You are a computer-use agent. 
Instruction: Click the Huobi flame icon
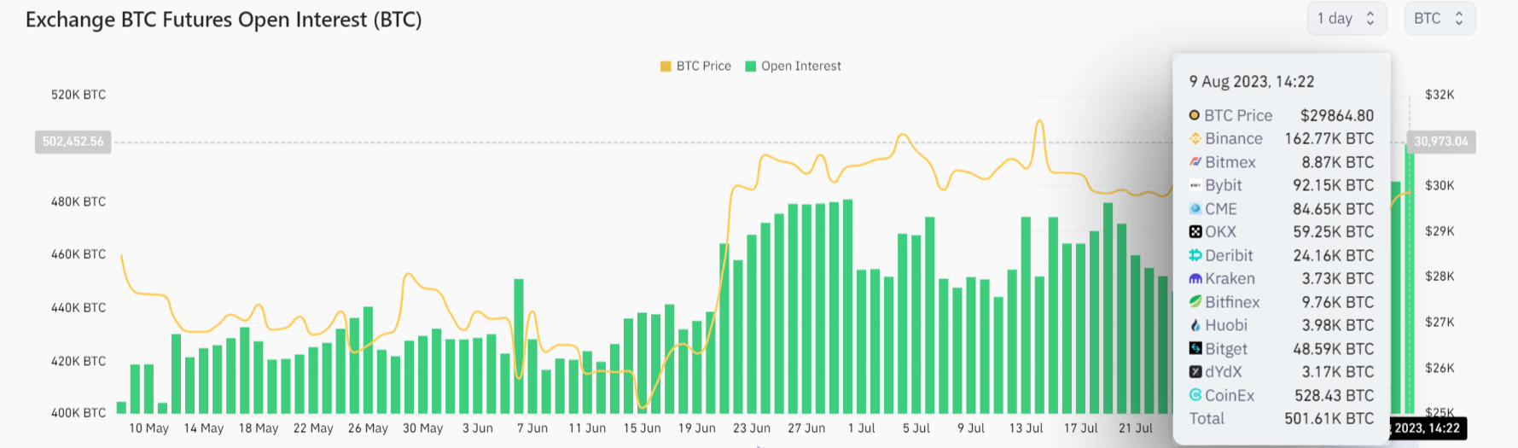(x=1195, y=325)
